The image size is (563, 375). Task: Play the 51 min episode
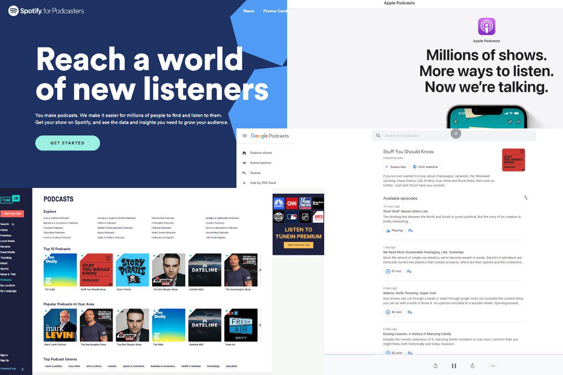(394, 271)
